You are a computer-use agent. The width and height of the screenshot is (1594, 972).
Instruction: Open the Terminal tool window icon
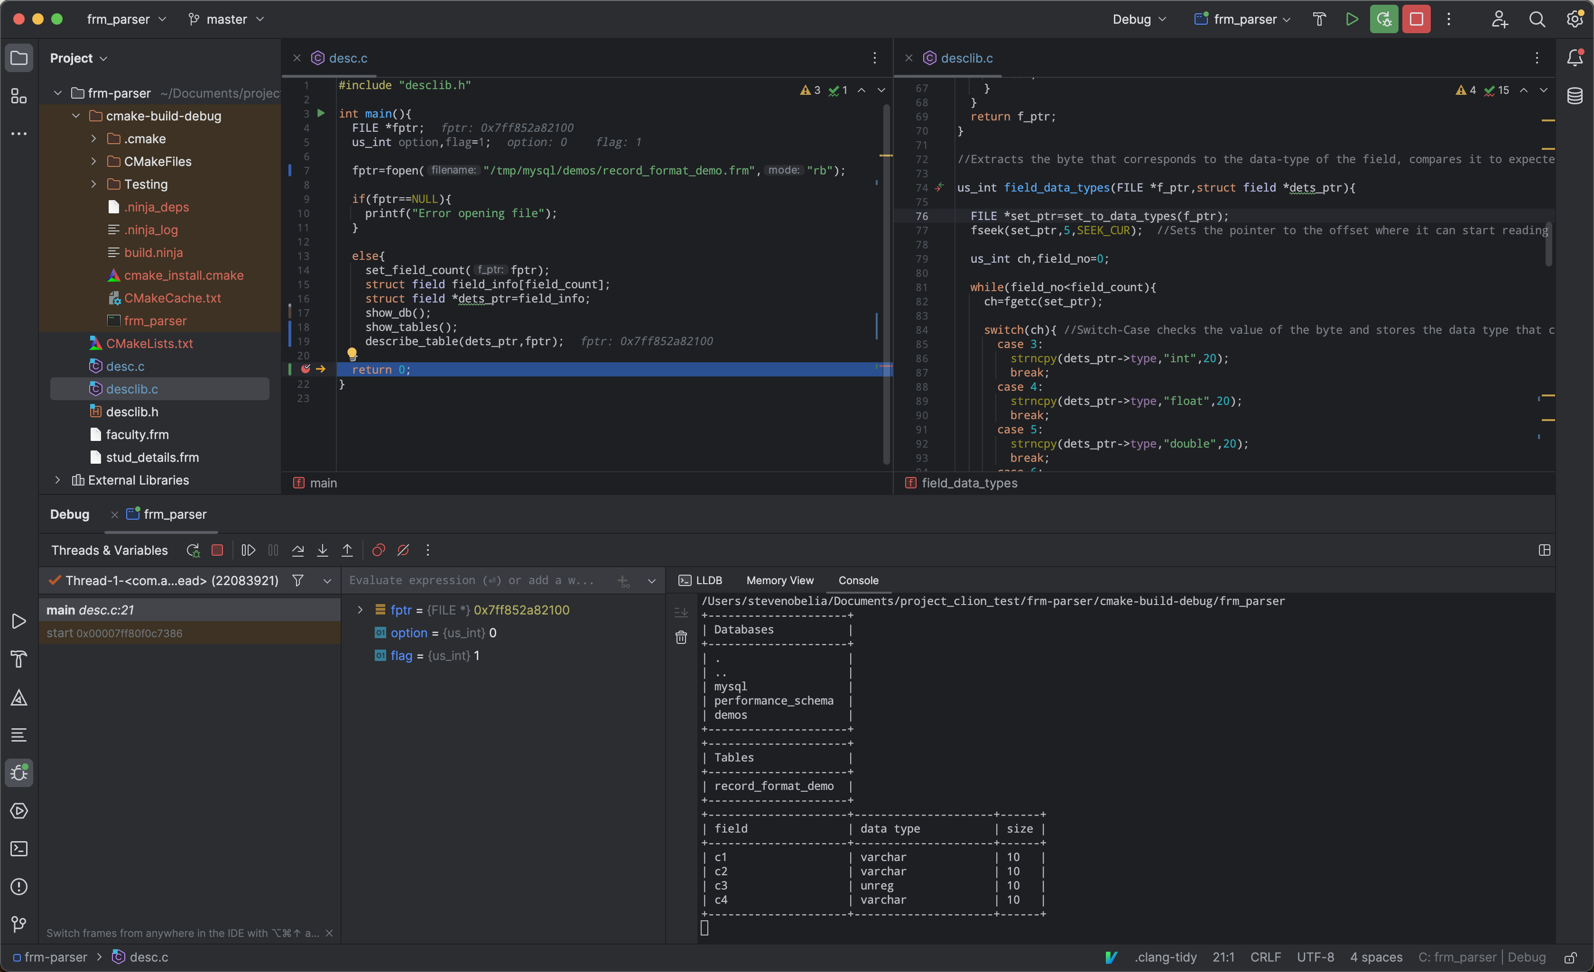[19, 848]
